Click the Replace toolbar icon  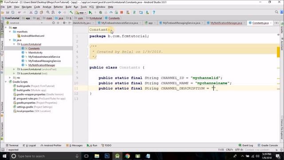point(53,12)
